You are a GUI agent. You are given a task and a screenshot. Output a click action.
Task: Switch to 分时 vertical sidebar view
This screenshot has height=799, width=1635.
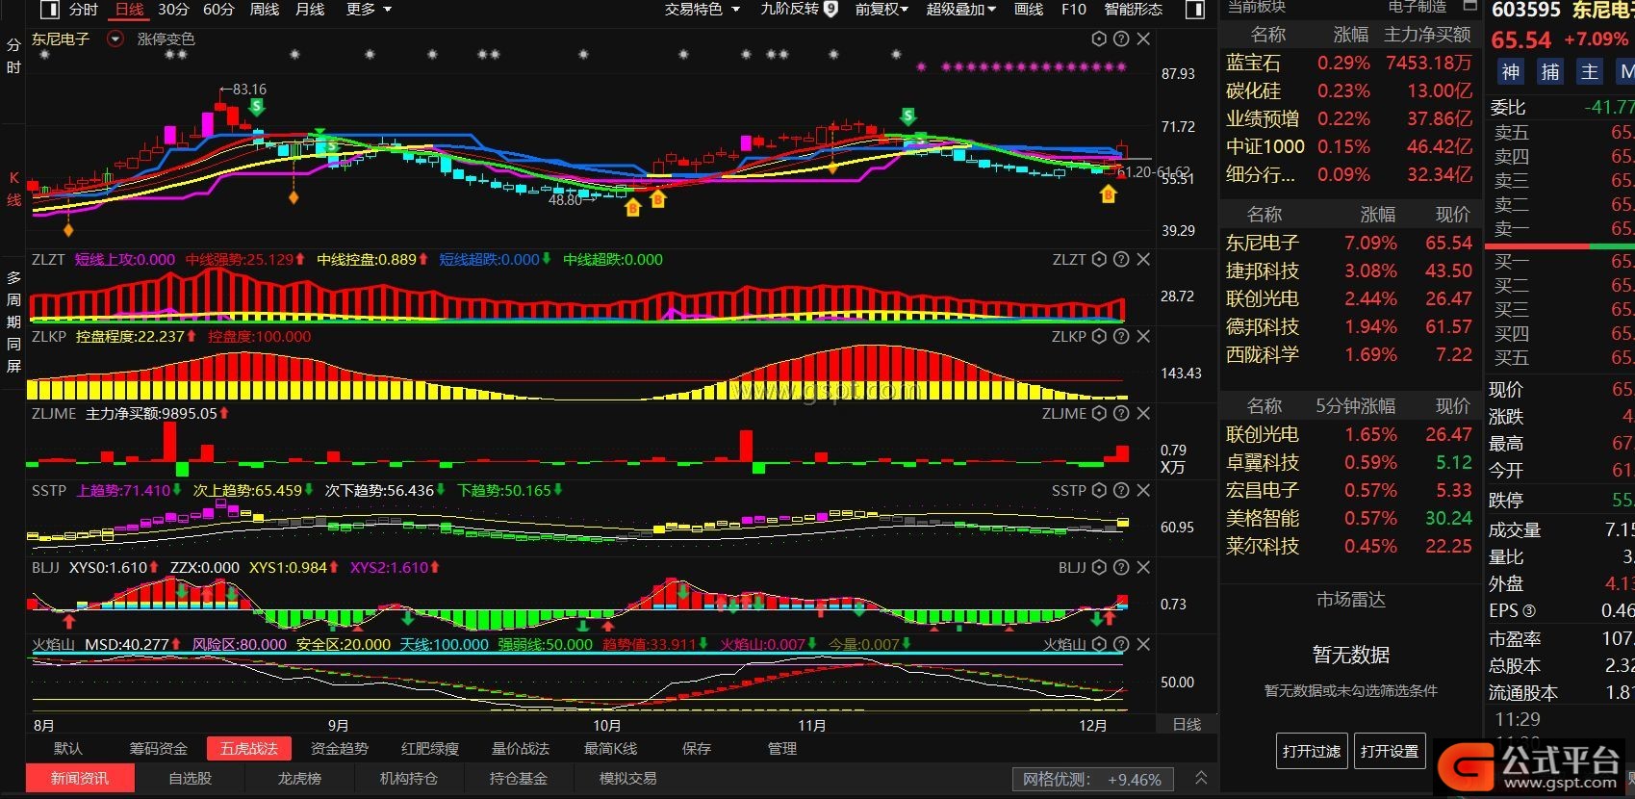13,56
